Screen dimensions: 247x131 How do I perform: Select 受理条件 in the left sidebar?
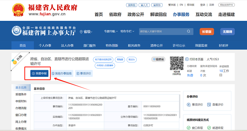coord(21,94)
